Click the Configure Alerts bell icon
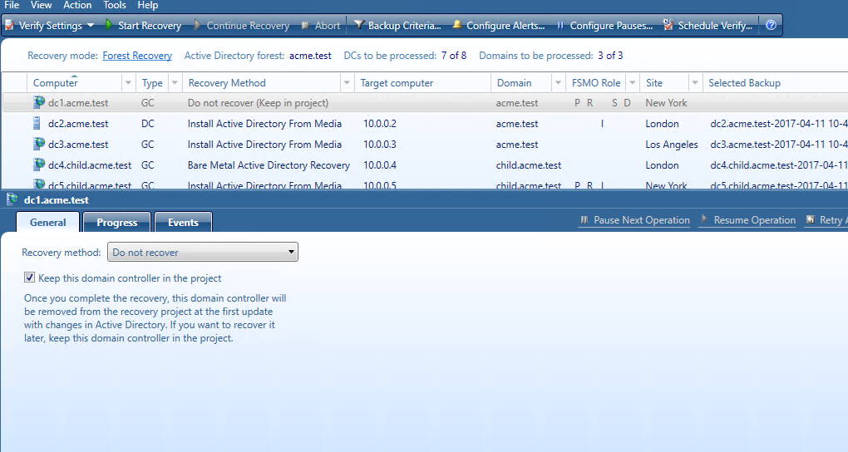Viewport: 848px width, 452px height. coord(457,25)
